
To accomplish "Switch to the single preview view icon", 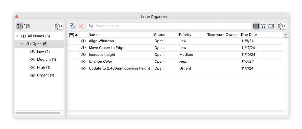I will click(271, 26).
